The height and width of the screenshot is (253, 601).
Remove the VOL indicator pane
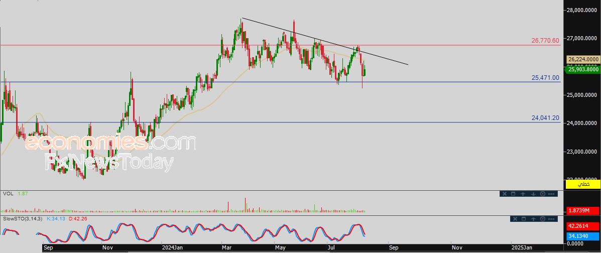click(505, 194)
